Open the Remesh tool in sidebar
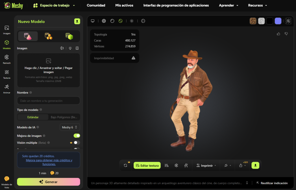 click(x=7, y=59)
